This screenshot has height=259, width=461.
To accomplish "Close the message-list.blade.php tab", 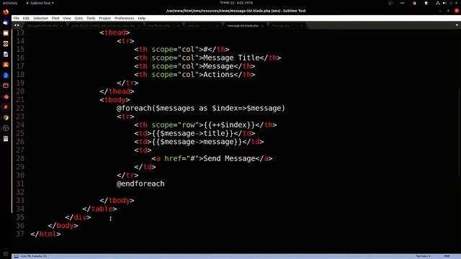I will pos(262,26).
